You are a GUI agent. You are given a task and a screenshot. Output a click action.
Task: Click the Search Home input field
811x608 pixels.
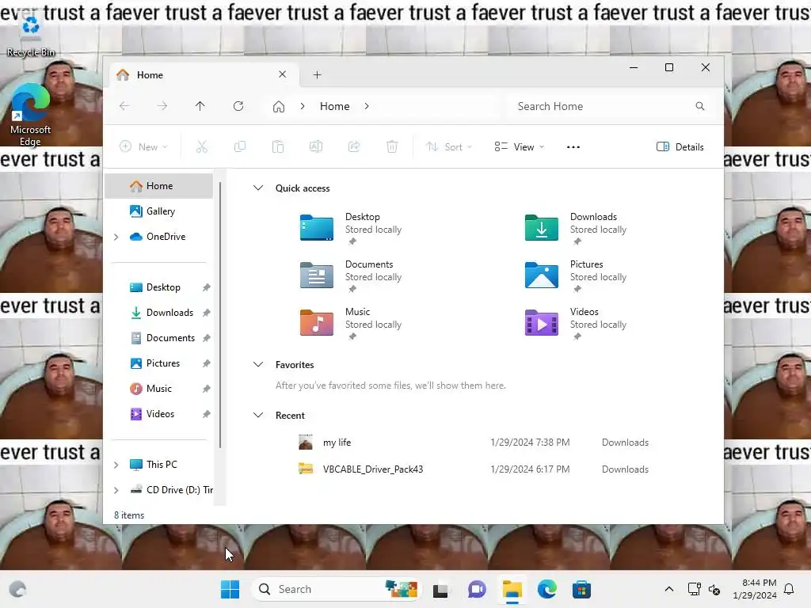coord(611,106)
